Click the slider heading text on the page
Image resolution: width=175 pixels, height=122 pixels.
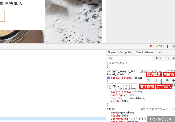[x=11, y=3]
